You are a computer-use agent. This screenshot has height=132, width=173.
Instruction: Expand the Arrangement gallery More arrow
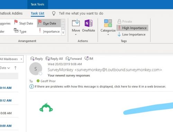(63, 33)
